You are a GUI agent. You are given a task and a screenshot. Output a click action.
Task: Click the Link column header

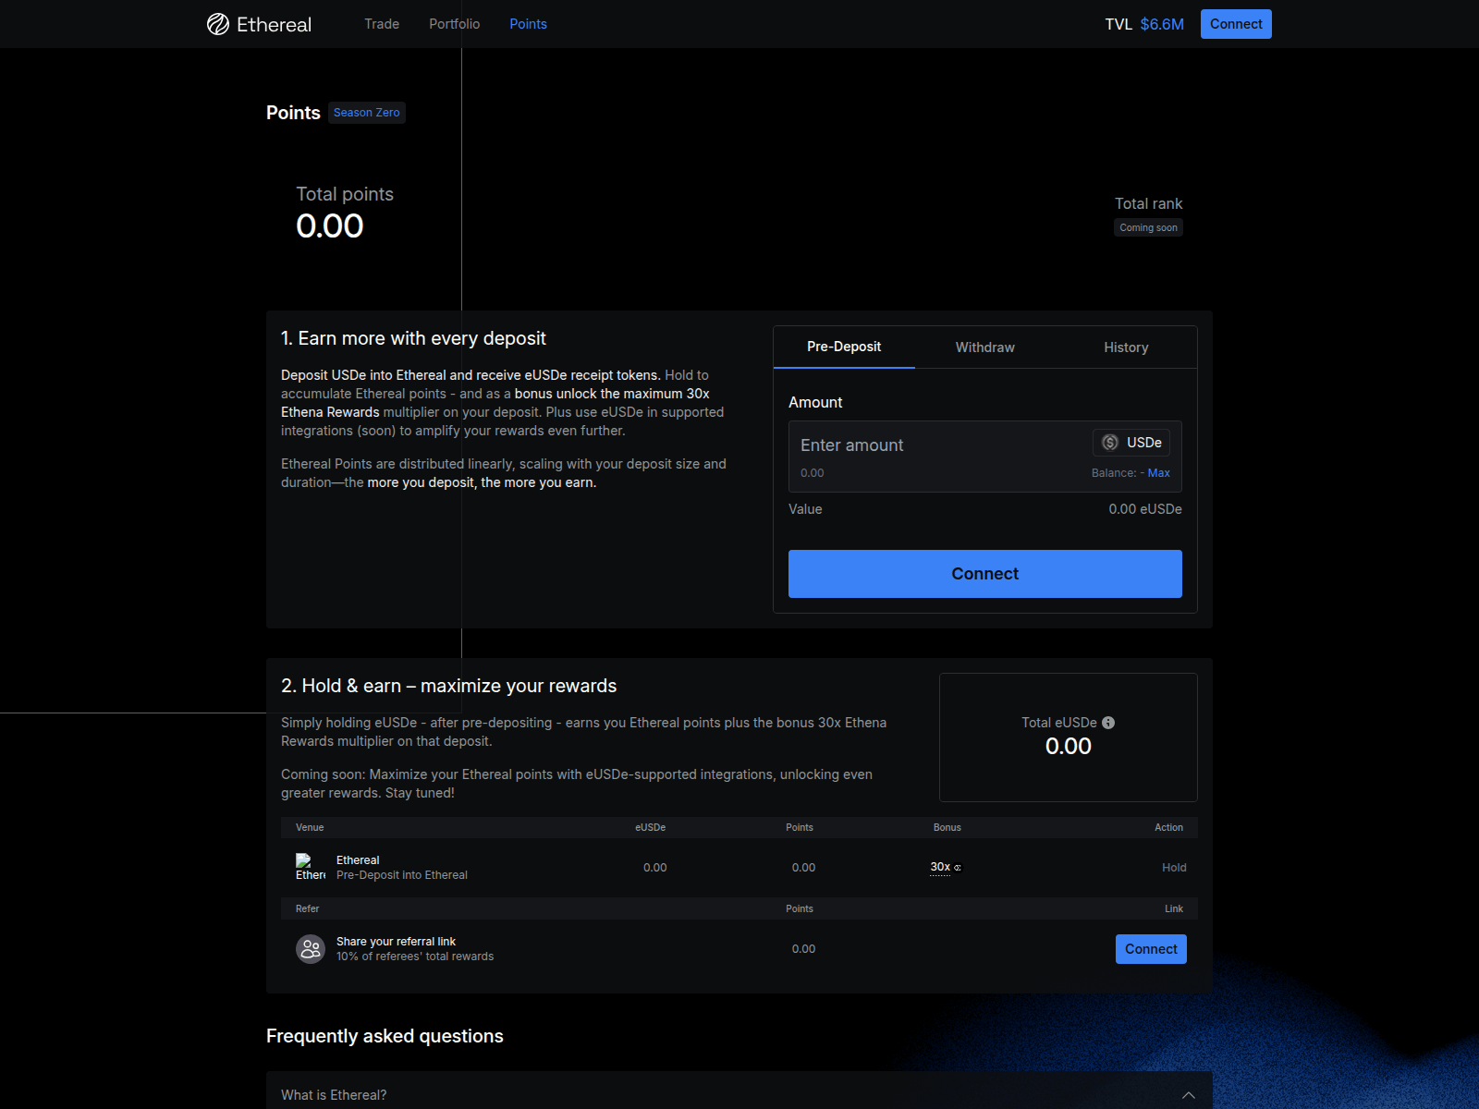pos(1174,908)
